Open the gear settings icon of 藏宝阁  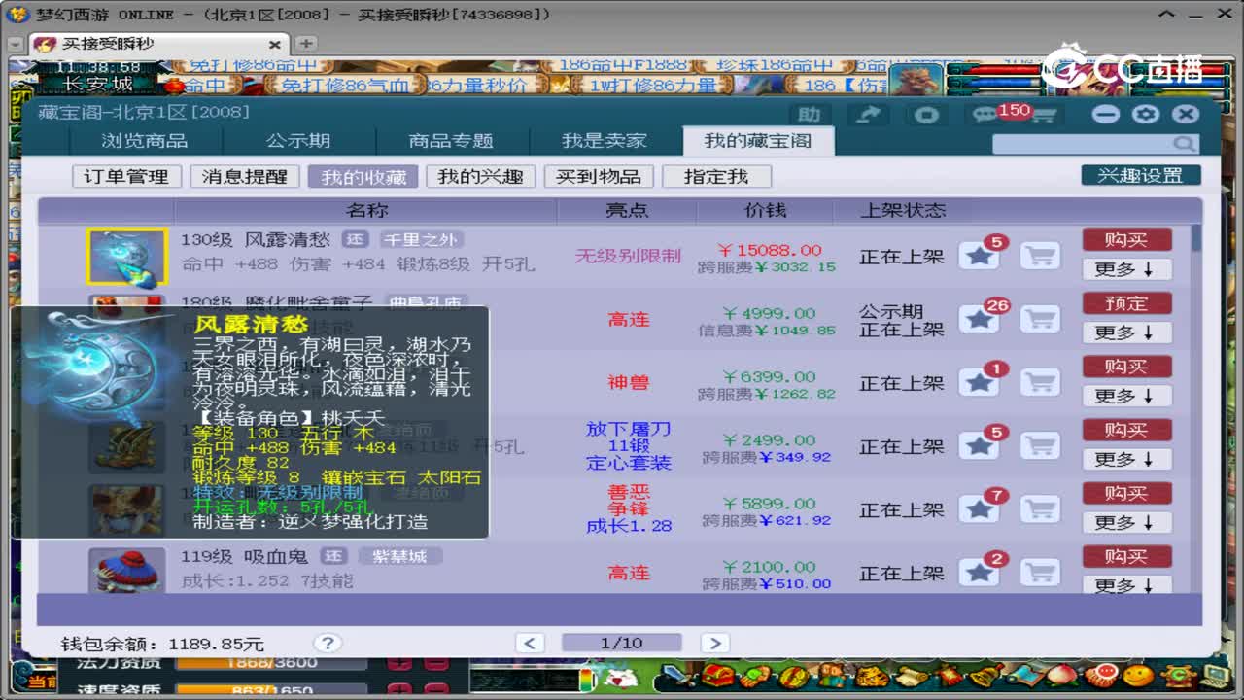pyautogui.click(x=1146, y=114)
